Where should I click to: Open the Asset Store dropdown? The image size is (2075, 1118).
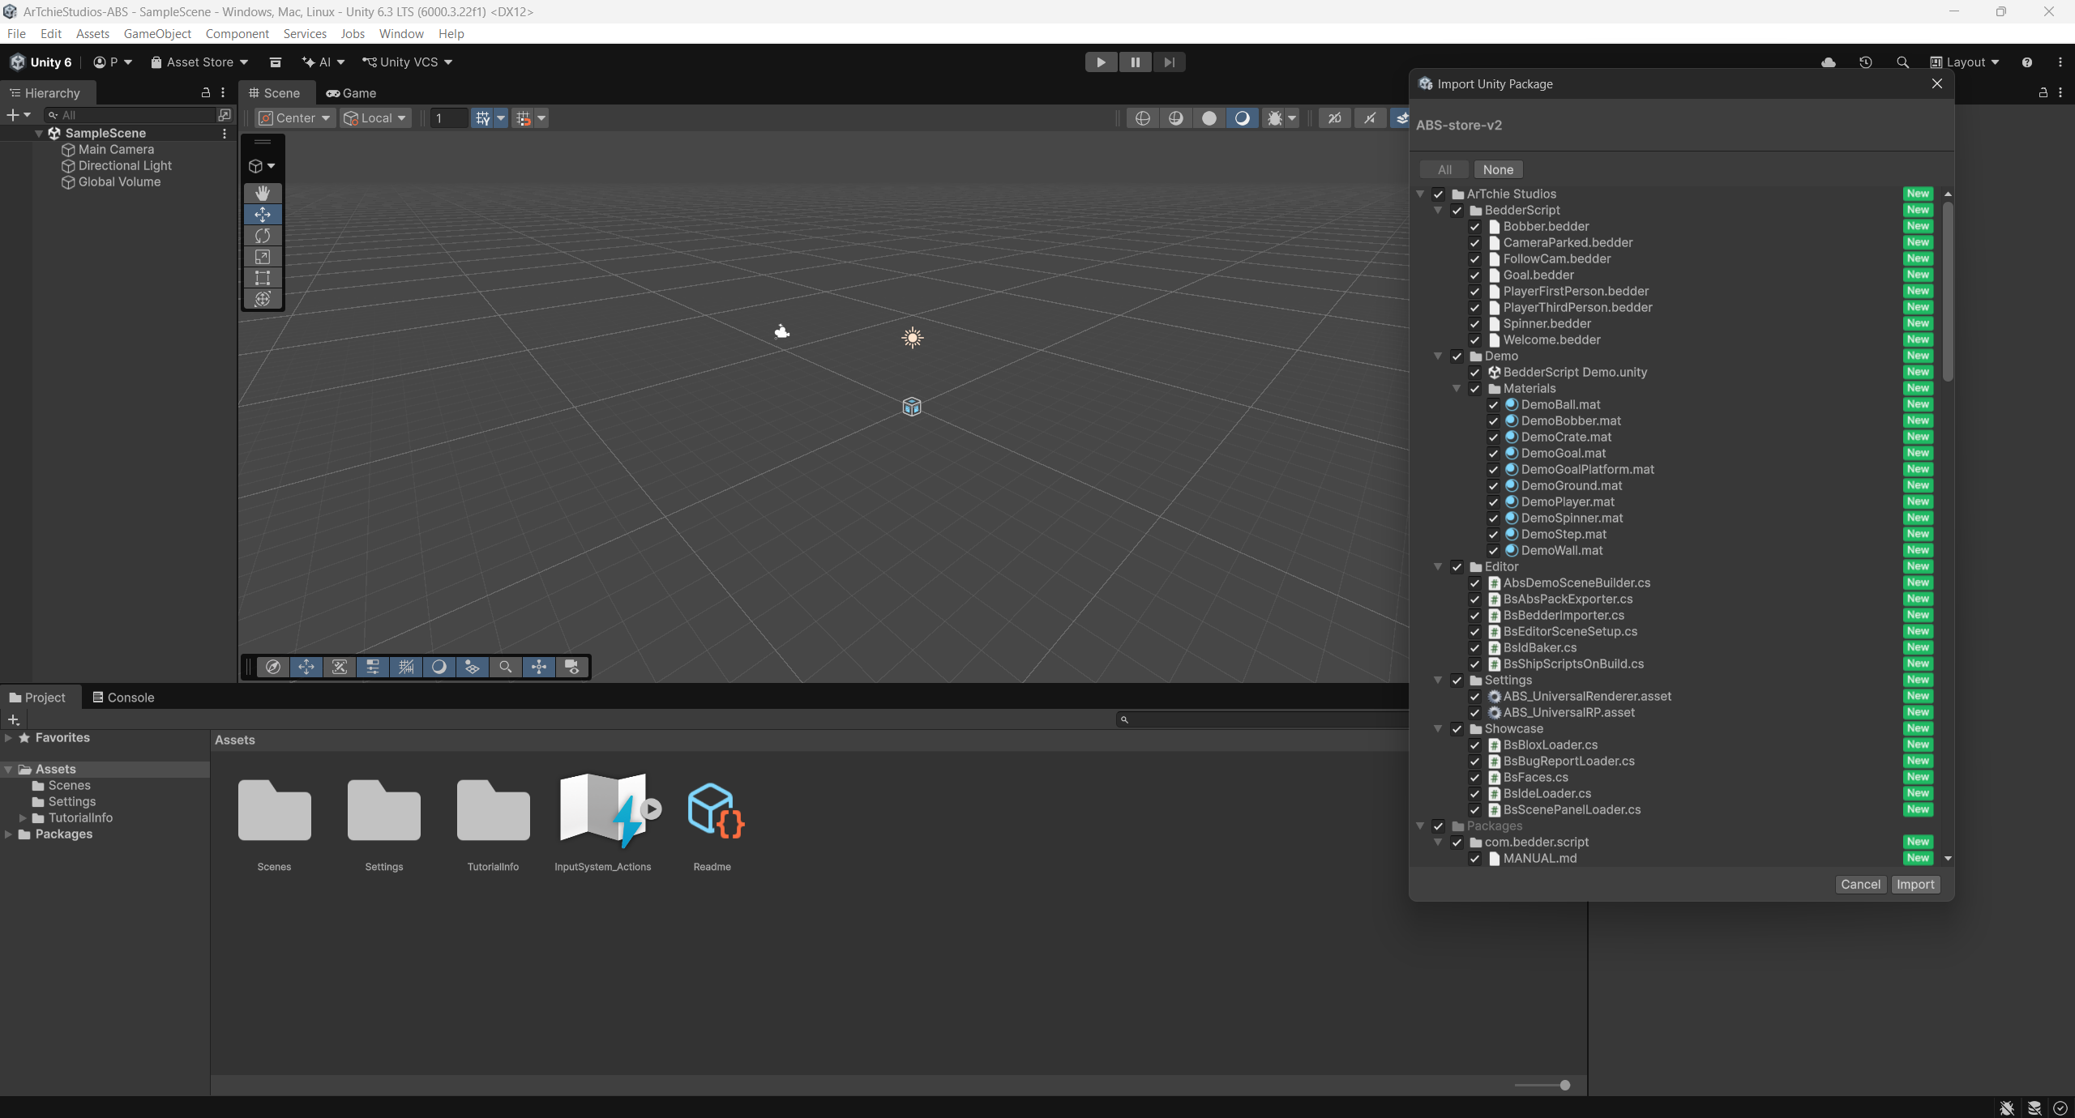199,62
